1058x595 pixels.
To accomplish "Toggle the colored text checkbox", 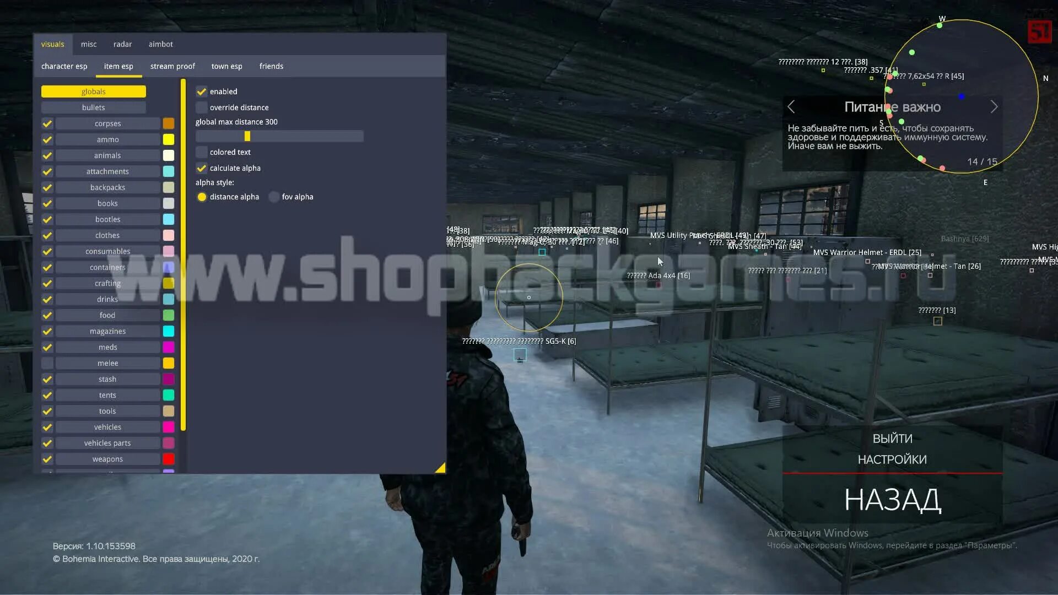I will 201,152.
